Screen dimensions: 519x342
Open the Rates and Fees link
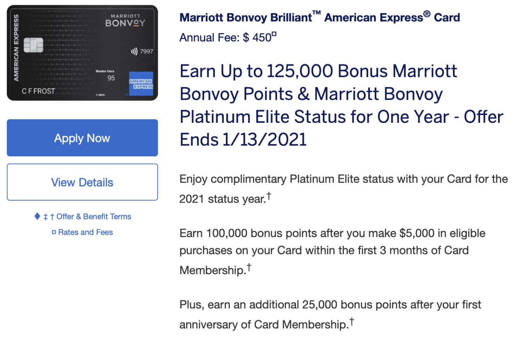[86, 232]
